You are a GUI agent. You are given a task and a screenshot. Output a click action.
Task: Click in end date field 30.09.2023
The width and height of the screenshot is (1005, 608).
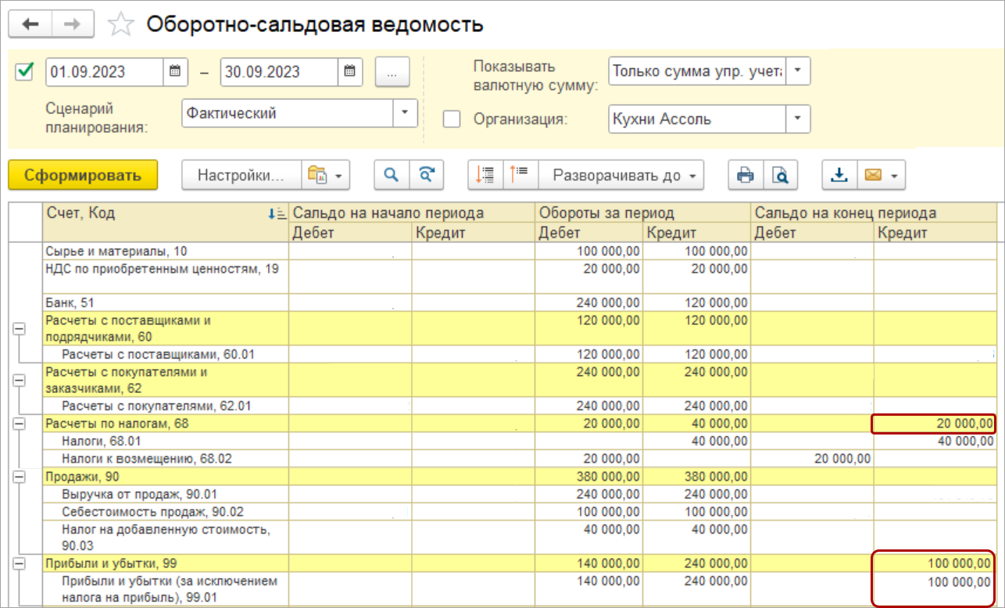(x=280, y=71)
